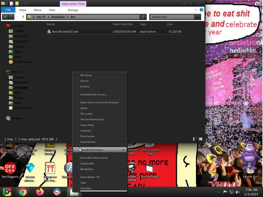
Task: Go up one folder level with the up arrow
Action: 23,17
